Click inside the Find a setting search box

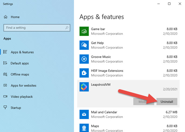click(37, 28)
